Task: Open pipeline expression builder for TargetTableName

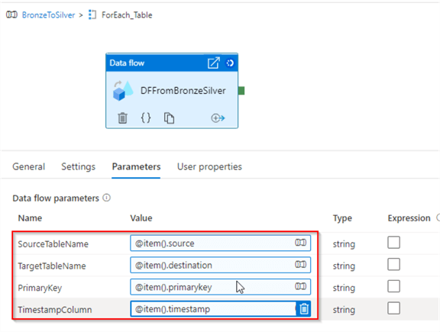Action: point(300,264)
